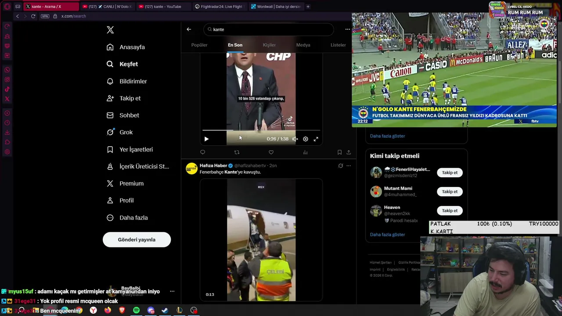The image size is (562, 316).
Task: Switch to the Listeler tab
Action: pyautogui.click(x=338, y=45)
